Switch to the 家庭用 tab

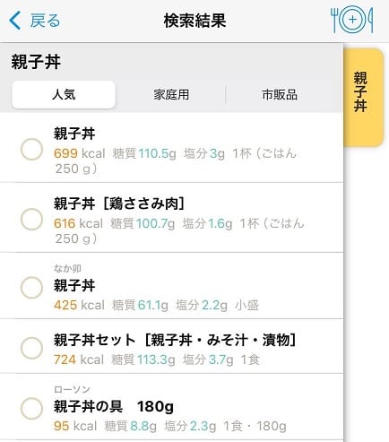171,94
